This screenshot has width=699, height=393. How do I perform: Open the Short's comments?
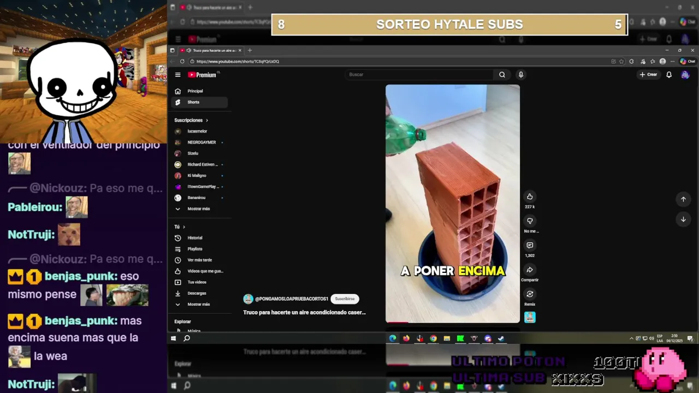530,245
